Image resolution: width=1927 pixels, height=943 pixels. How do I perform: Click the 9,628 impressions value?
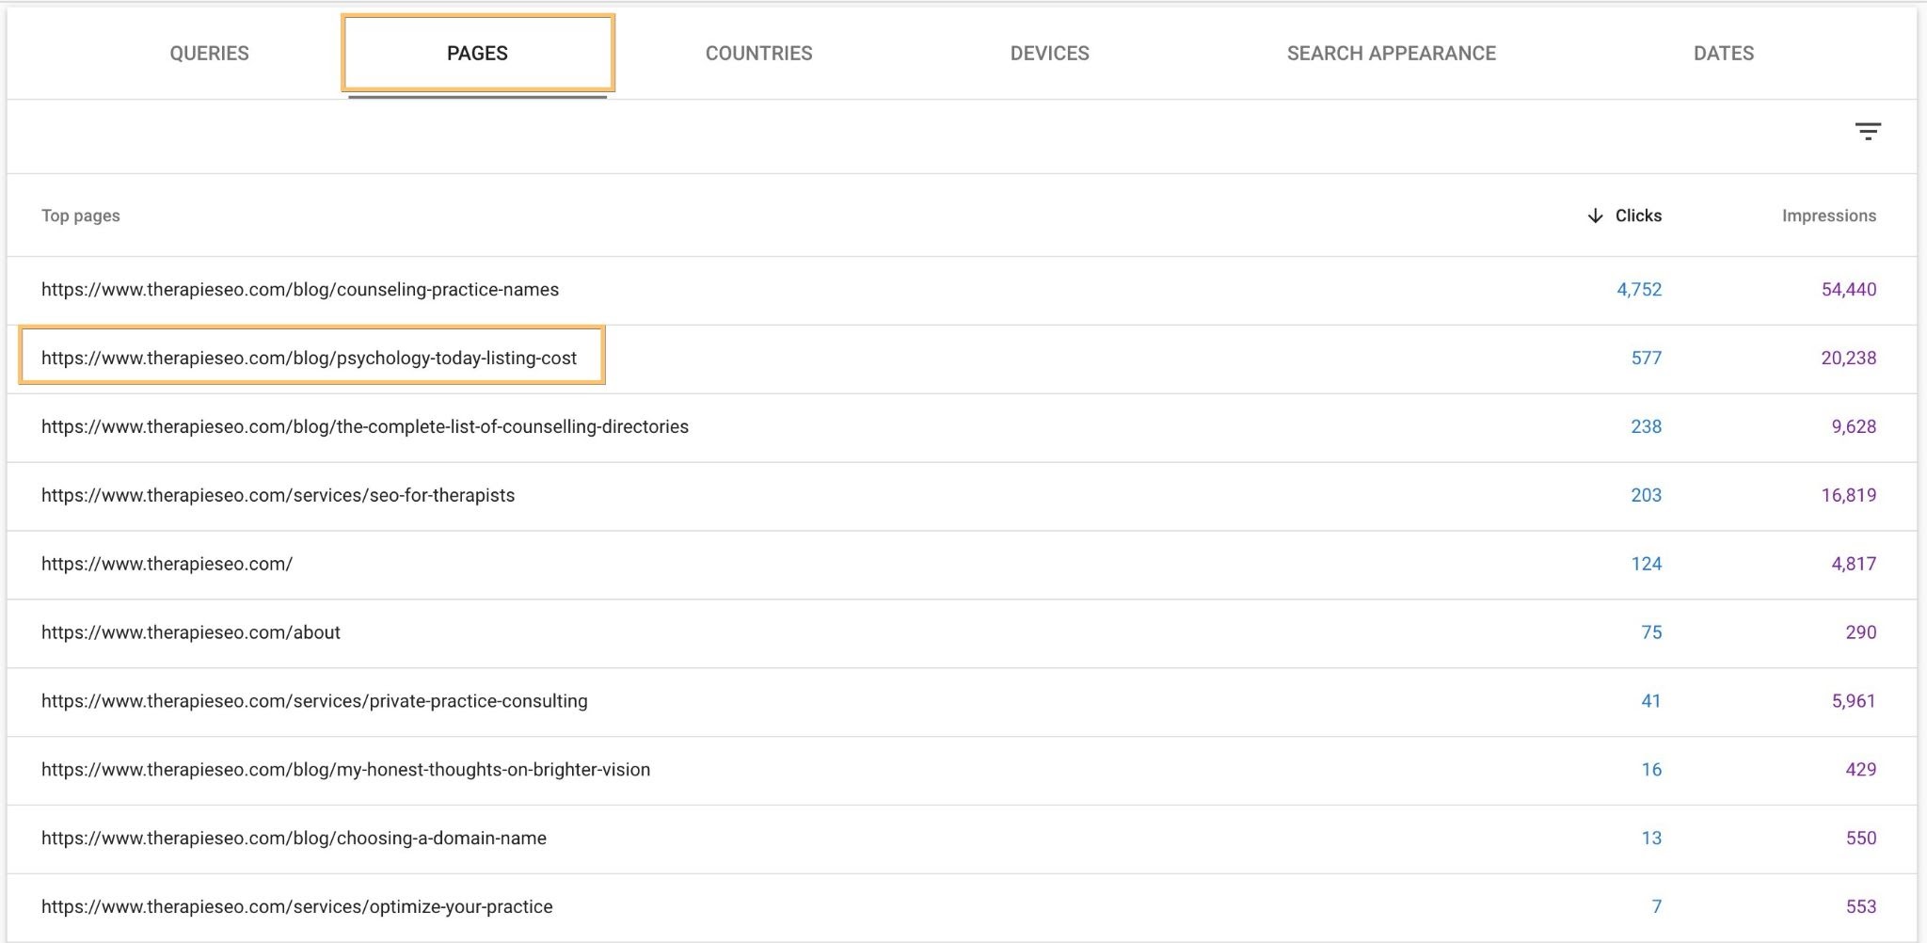click(x=1853, y=427)
